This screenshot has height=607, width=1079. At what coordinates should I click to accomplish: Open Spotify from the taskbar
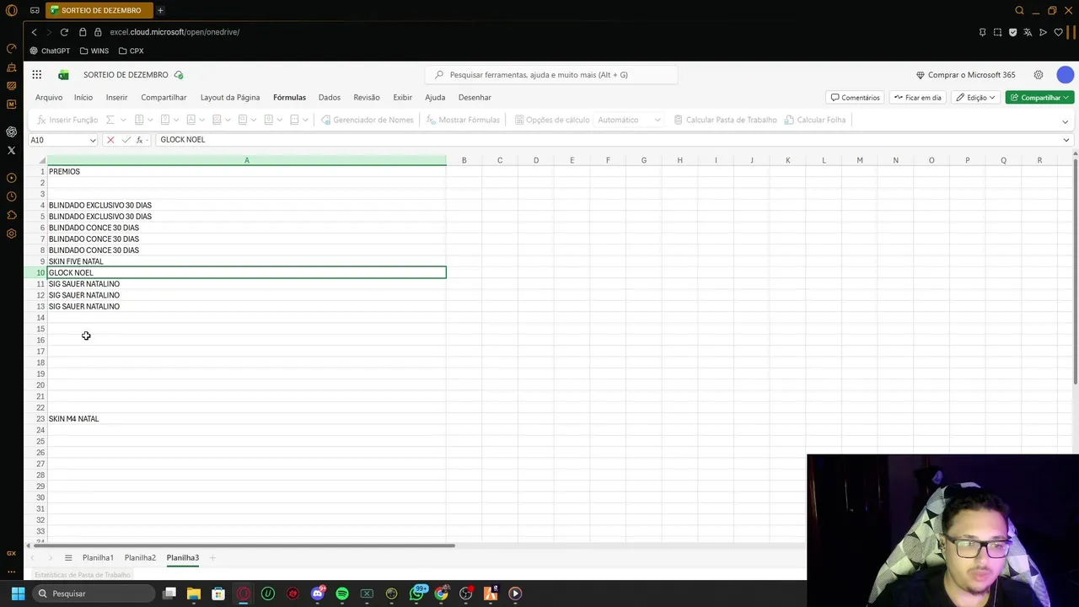point(342,594)
